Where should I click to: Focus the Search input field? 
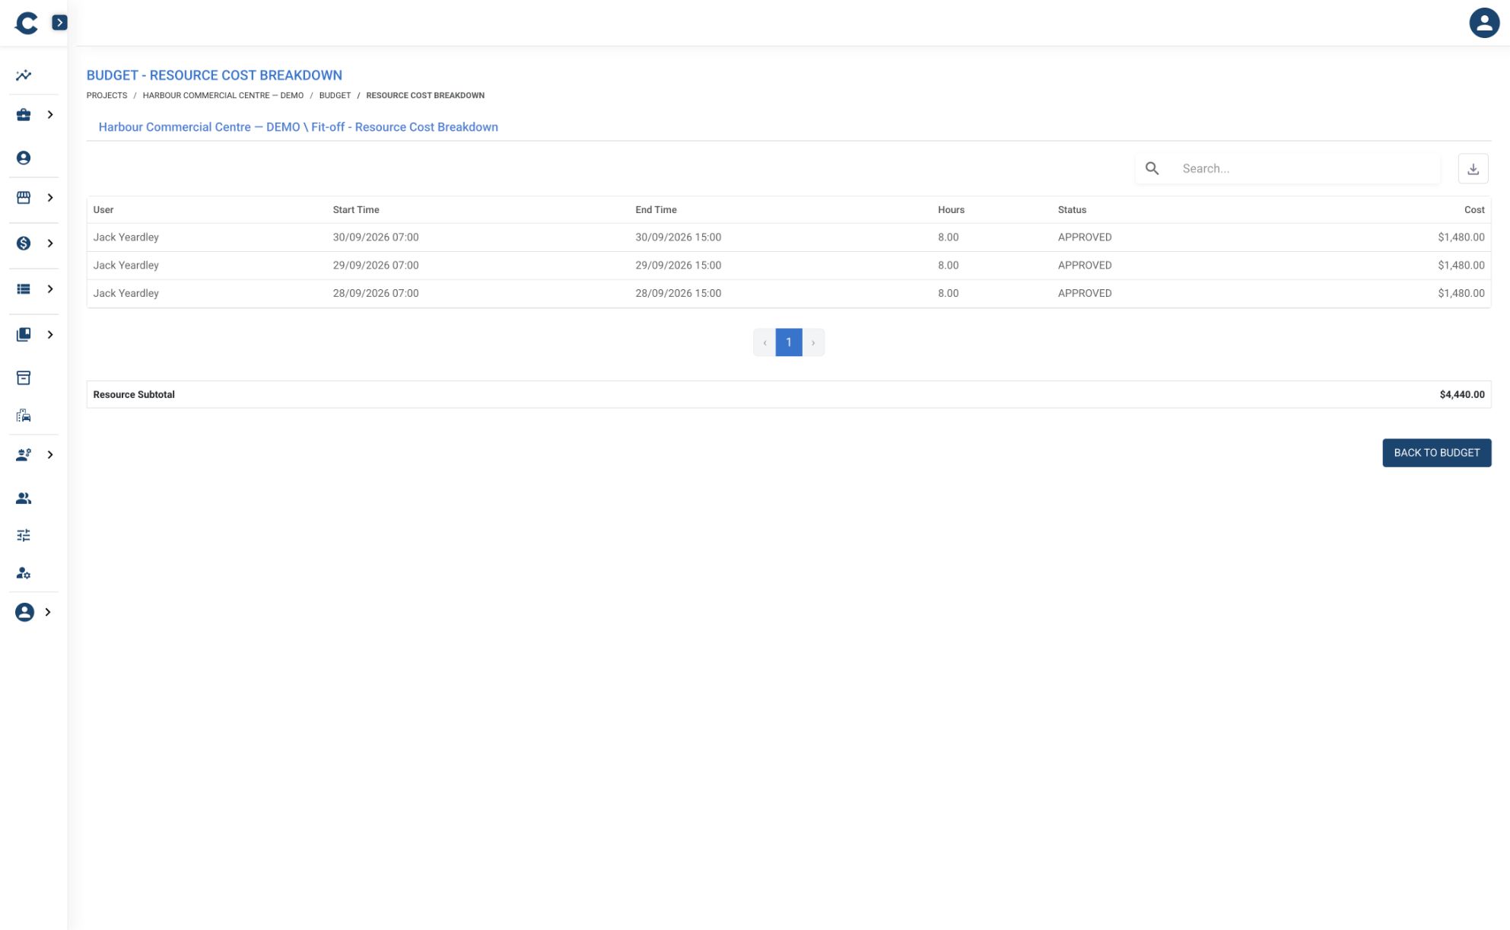[x=1307, y=169]
